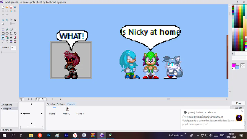Viewport: 247px width, 139px height.
Task: Select the Ellipse shape tool
Action: (7, 34)
